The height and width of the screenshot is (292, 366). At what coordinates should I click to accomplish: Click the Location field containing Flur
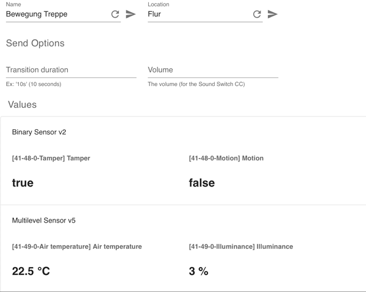[x=198, y=14]
